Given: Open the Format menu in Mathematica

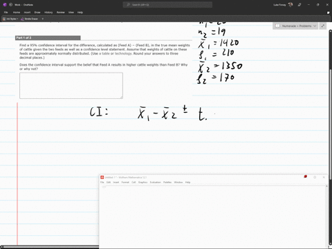Looking at the screenshot, I should (x=125, y=183).
